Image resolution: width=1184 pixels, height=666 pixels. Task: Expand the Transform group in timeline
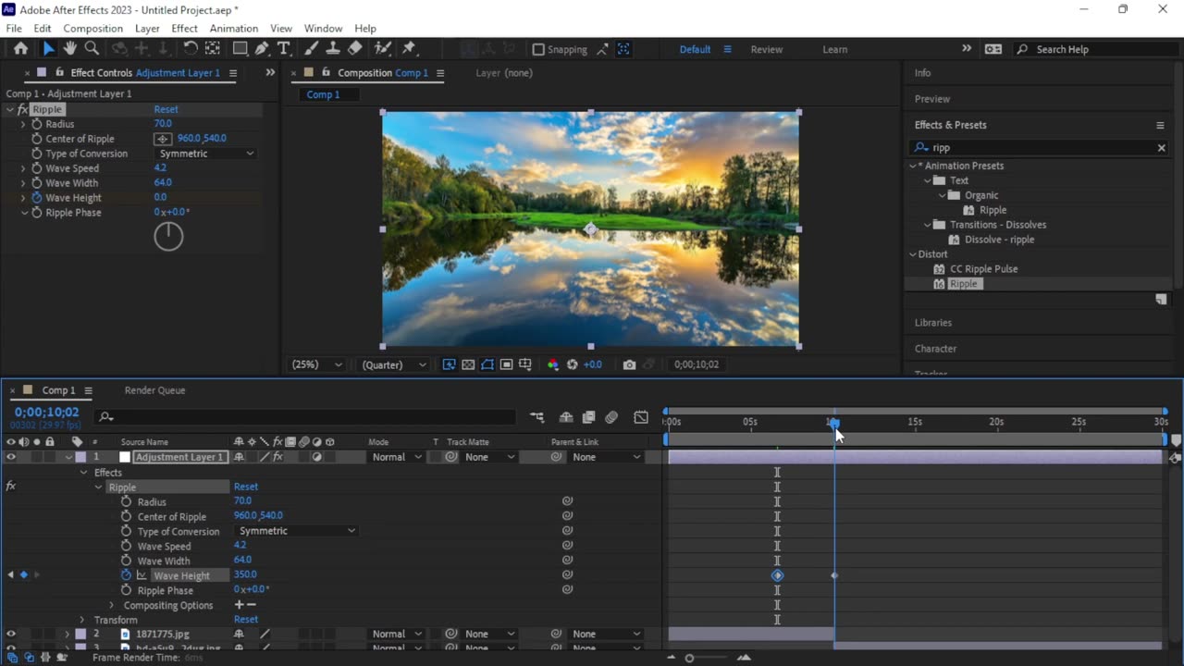point(82,621)
